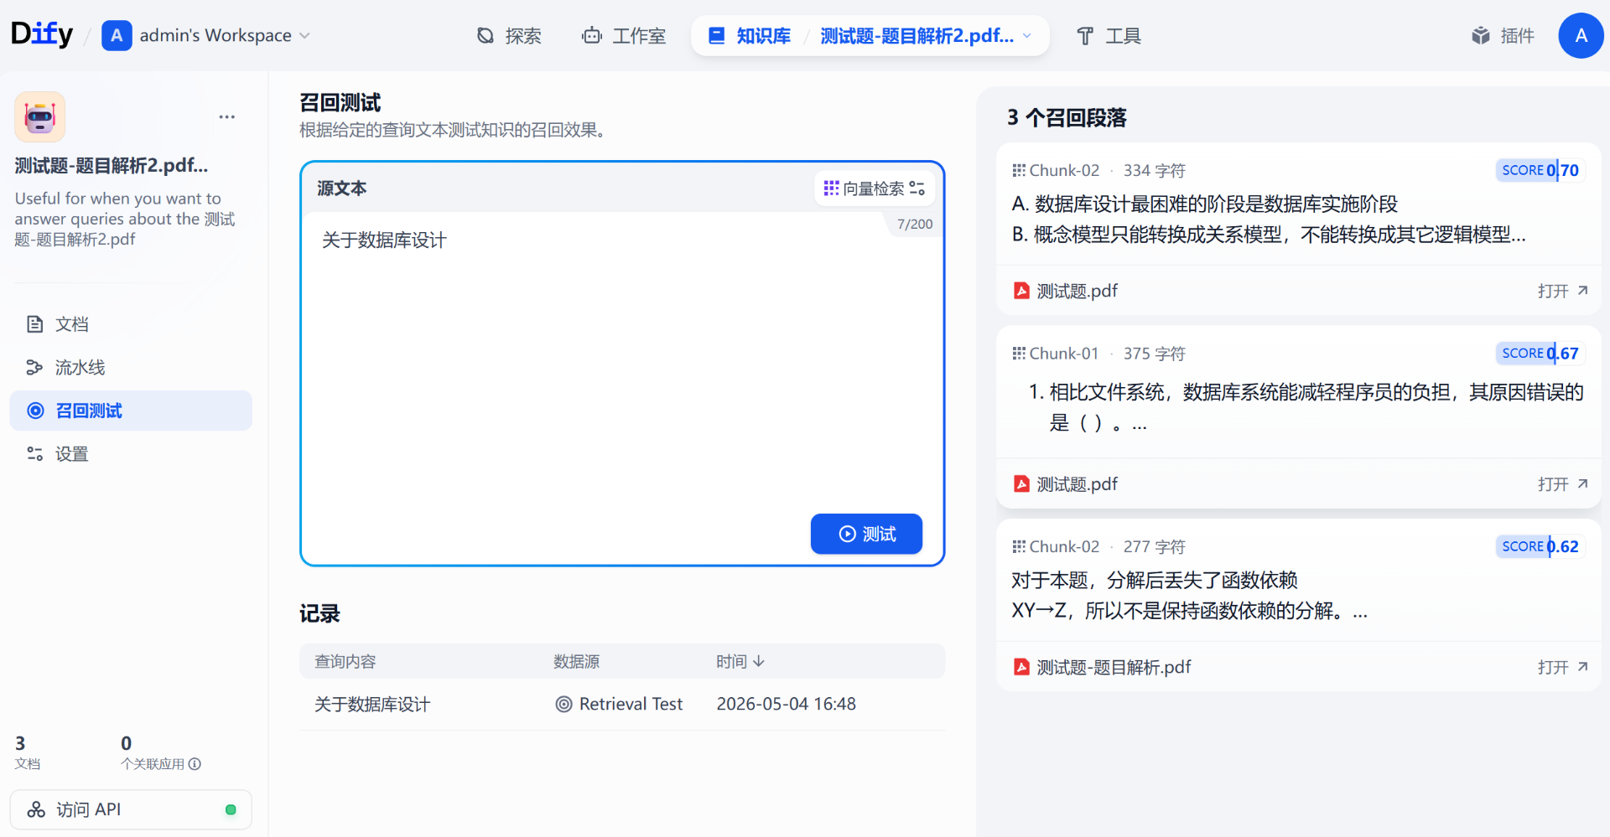The image size is (1610, 837).
Task: Expand the 测试题-题目解析2.pdf dataset dropdown
Action: point(926,36)
